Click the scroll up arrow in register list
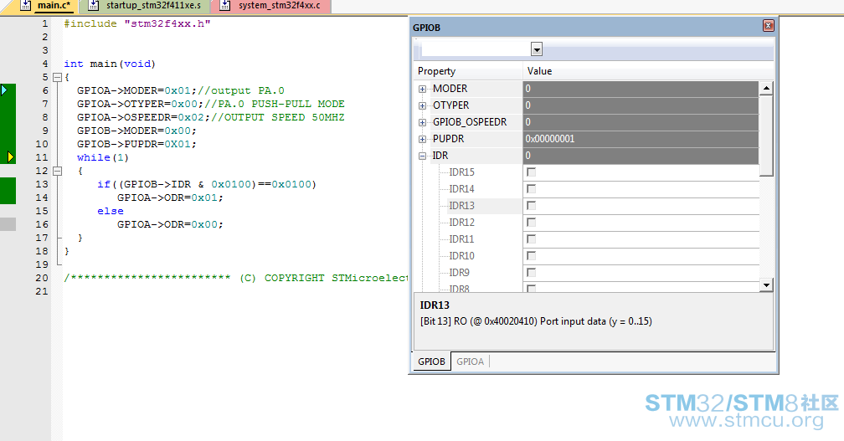Viewport: 844px width, 441px height. click(x=766, y=88)
